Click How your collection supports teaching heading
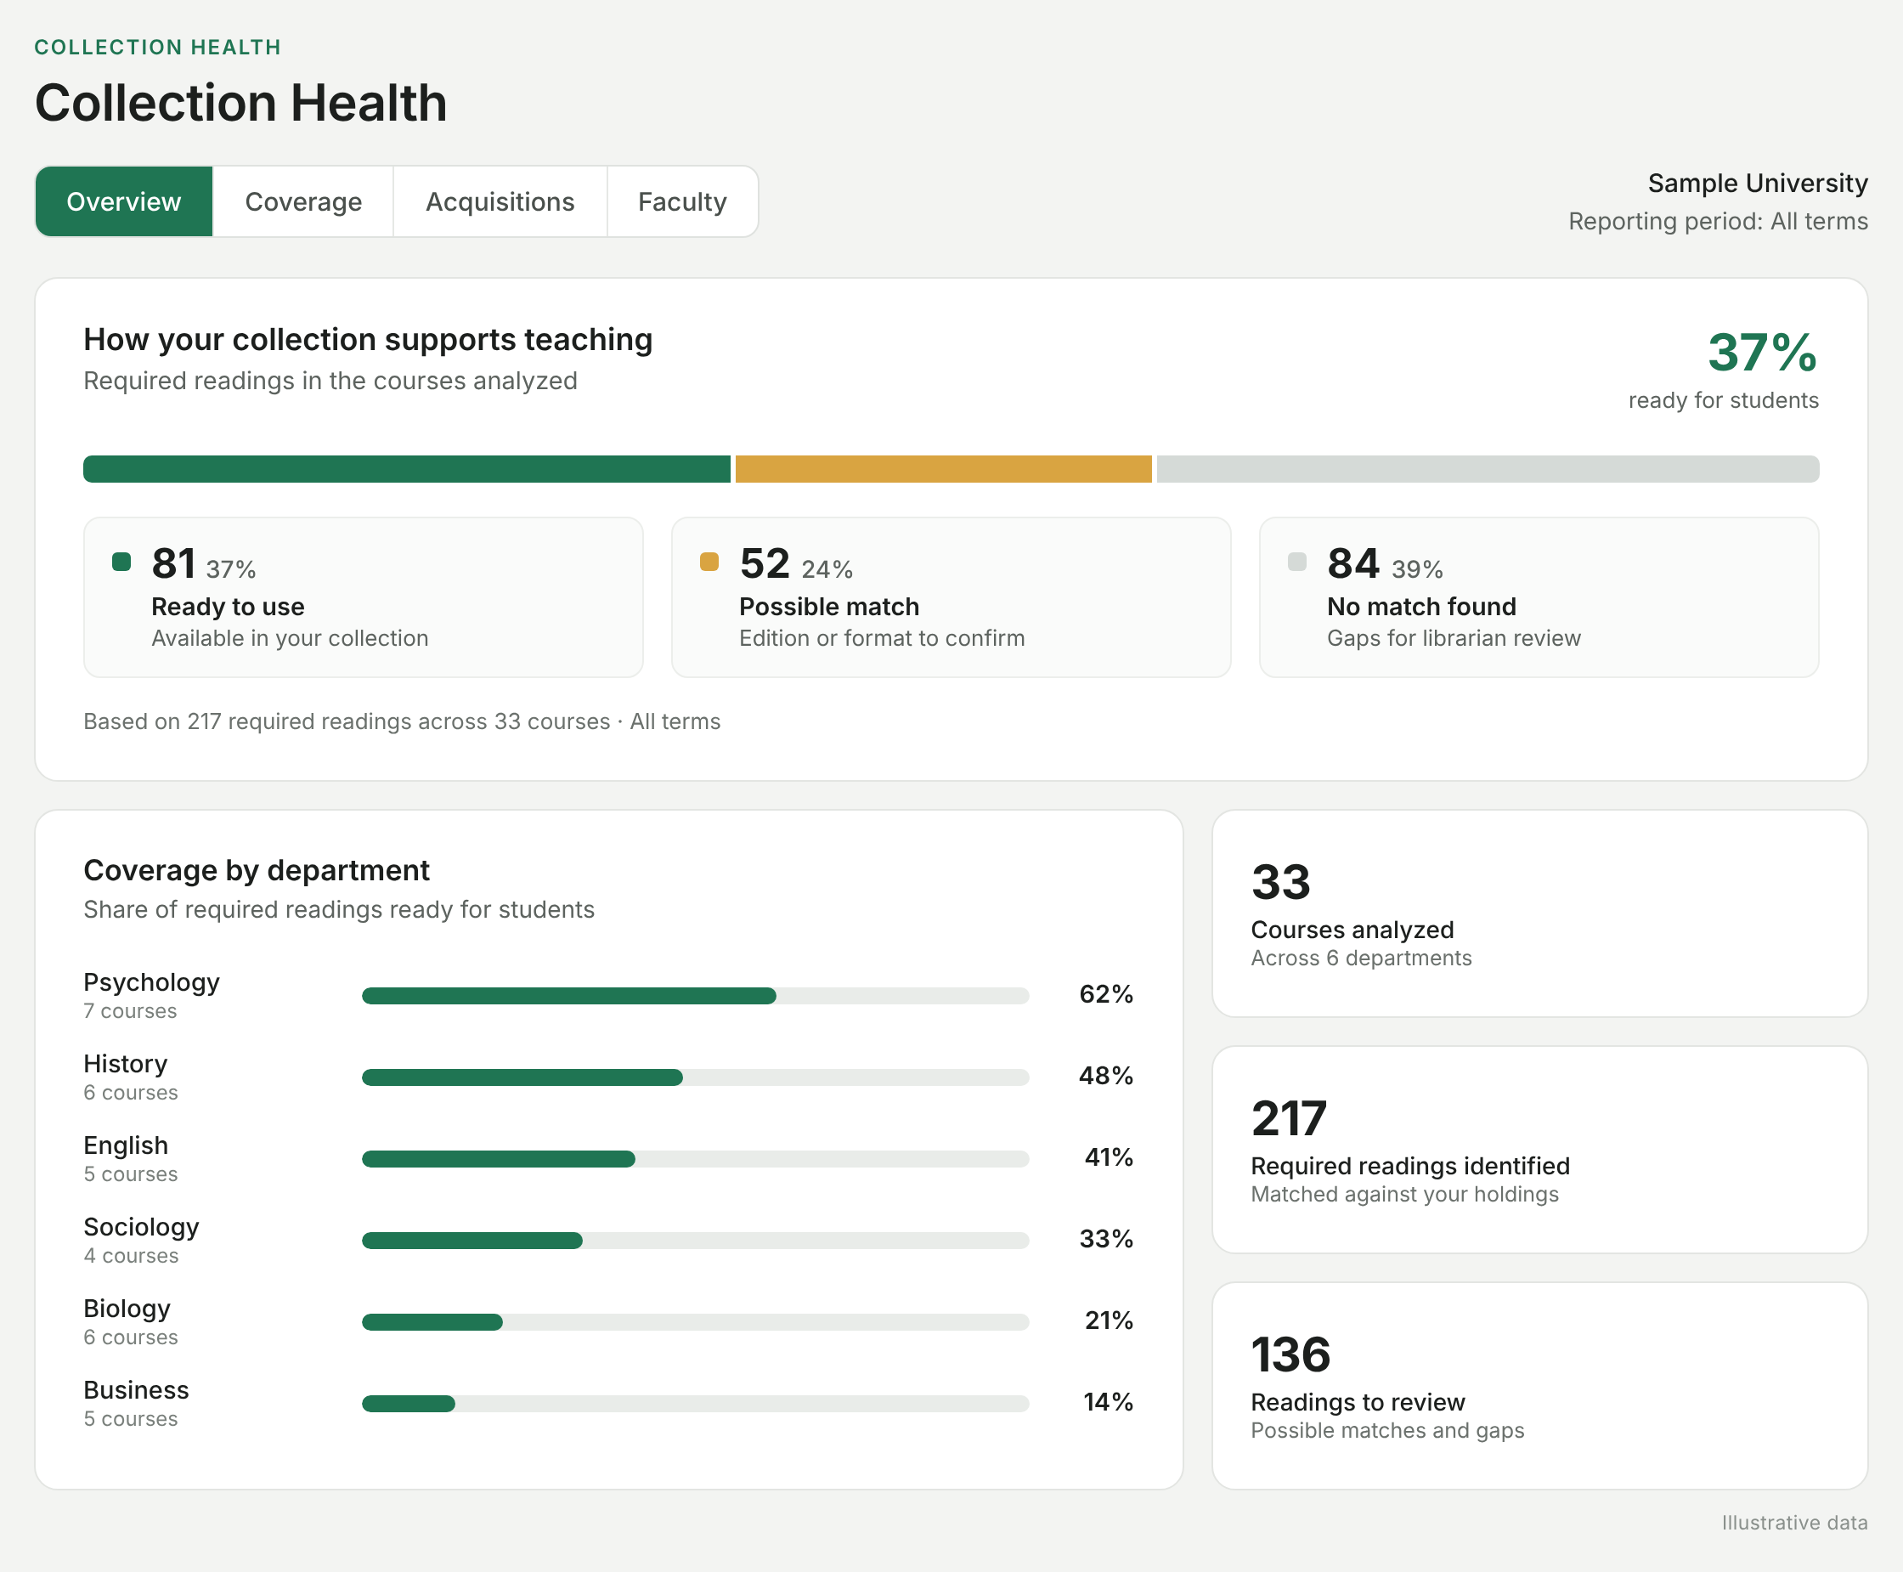The height and width of the screenshot is (1572, 1903). [368, 340]
